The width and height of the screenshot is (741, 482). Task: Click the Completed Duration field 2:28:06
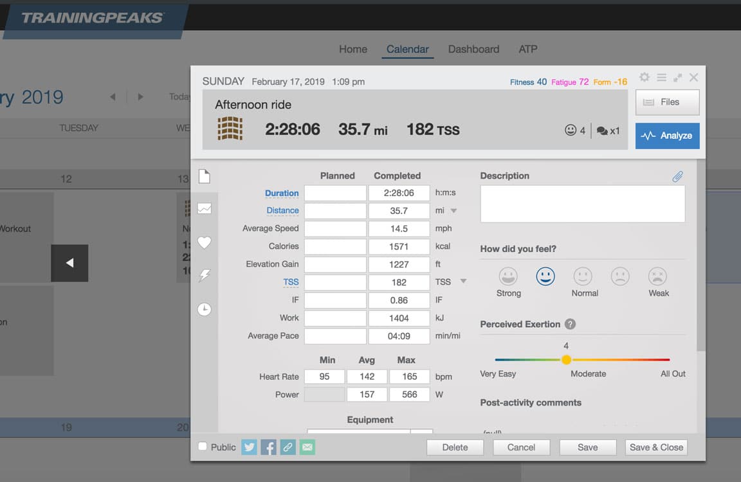[x=399, y=193]
